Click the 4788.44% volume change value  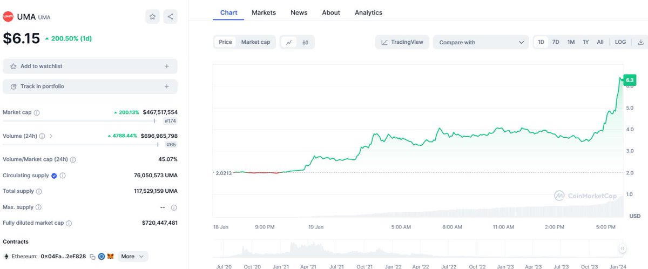coord(122,136)
